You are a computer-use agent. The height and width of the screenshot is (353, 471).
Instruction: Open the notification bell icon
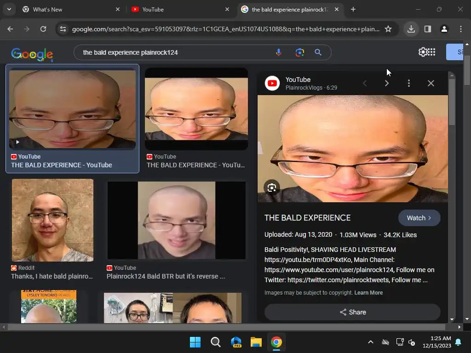(x=459, y=342)
